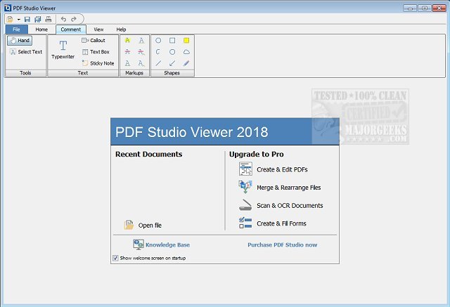Select the line drawing tool

[x=158, y=63]
